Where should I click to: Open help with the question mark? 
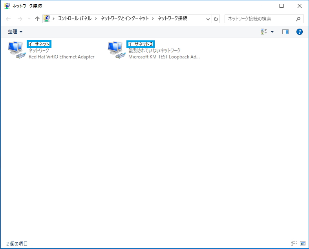point(299,32)
